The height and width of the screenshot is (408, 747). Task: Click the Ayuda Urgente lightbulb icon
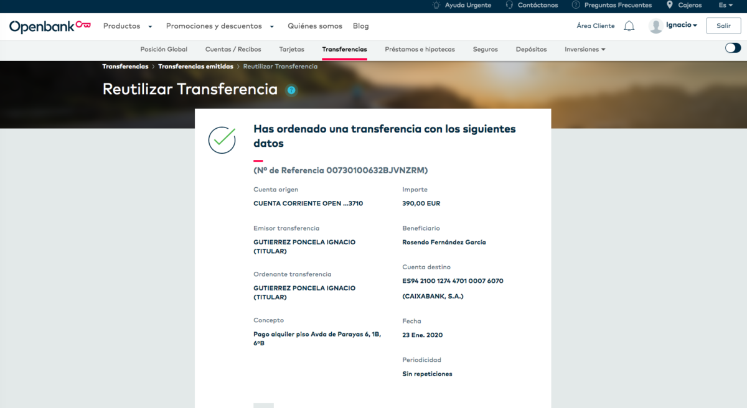coord(436,5)
